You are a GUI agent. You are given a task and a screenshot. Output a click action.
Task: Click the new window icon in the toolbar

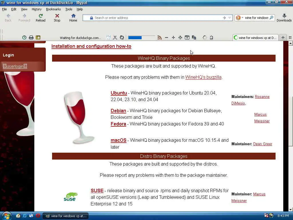(187, 38)
